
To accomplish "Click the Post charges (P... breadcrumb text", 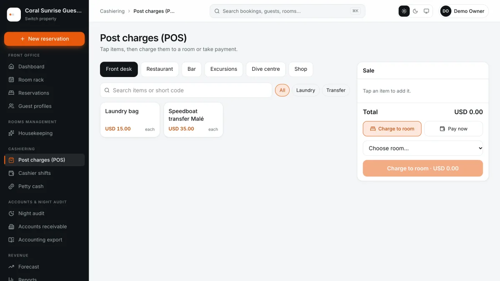I will pyautogui.click(x=154, y=11).
